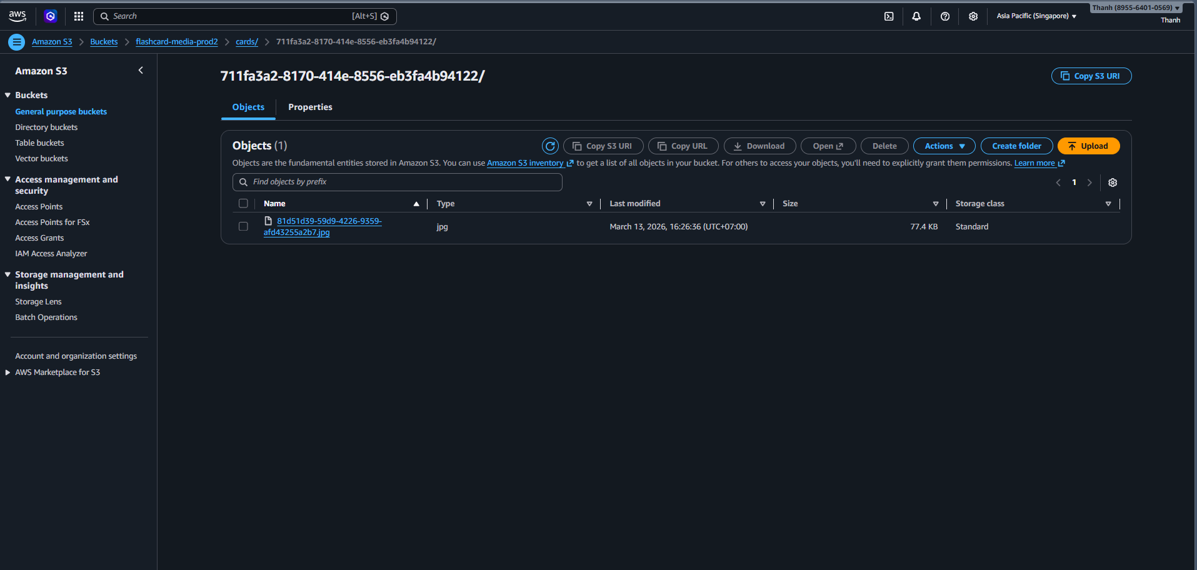Open the Actions dropdown

pos(944,146)
